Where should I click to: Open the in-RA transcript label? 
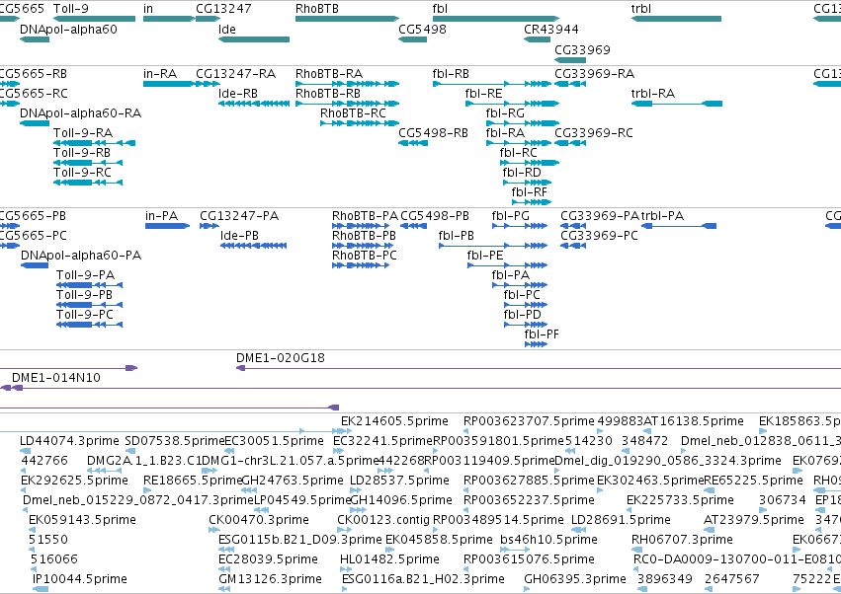160,74
